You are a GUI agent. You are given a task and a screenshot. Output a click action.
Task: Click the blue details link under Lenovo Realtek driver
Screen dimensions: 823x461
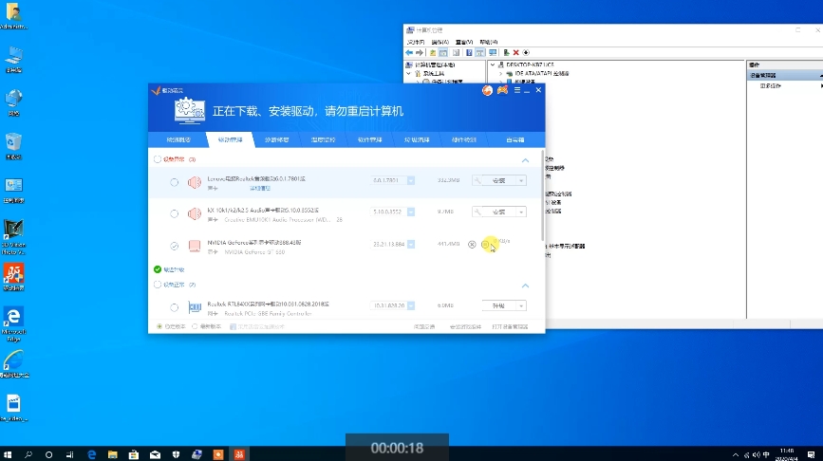tap(260, 188)
